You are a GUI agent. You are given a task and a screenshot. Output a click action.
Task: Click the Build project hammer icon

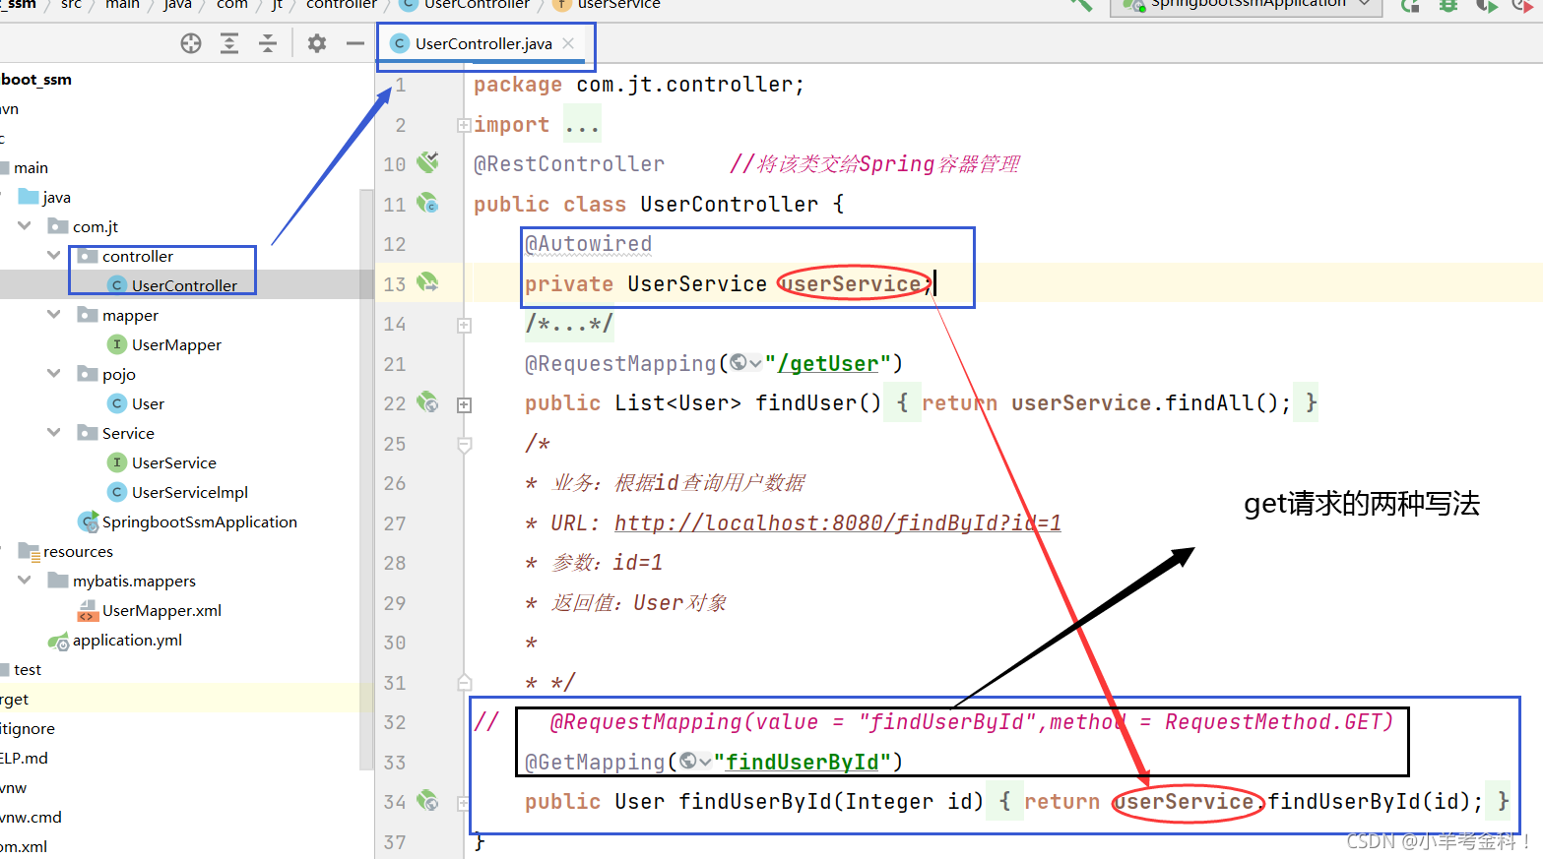click(1081, 4)
